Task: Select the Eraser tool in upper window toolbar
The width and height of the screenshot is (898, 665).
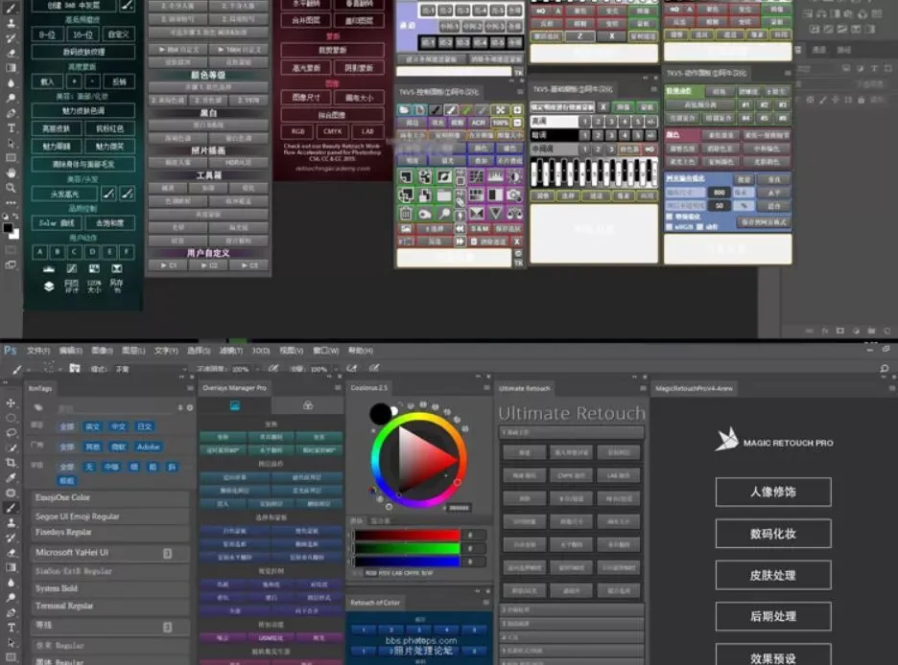Action: point(11,53)
